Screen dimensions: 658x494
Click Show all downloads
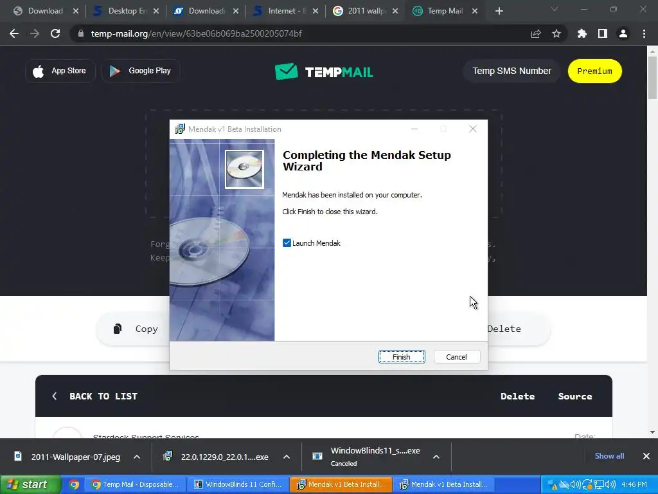(609, 456)
